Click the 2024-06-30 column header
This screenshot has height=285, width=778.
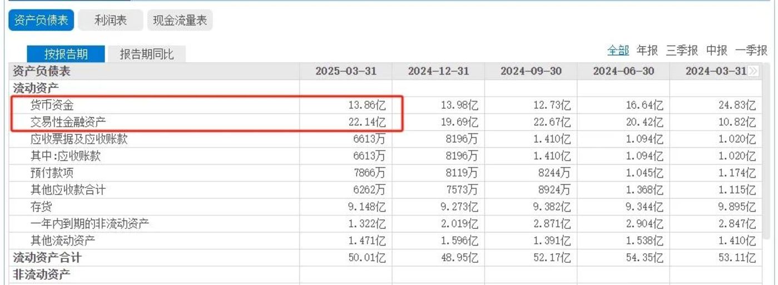pyautogui.click(x=623, y=71)
